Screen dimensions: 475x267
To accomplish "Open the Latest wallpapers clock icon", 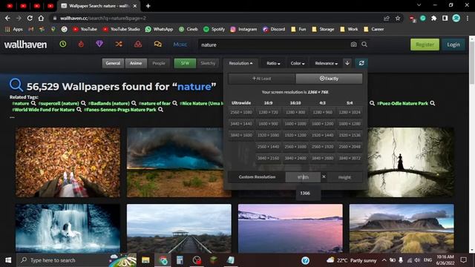I will (x=63, y=44).
